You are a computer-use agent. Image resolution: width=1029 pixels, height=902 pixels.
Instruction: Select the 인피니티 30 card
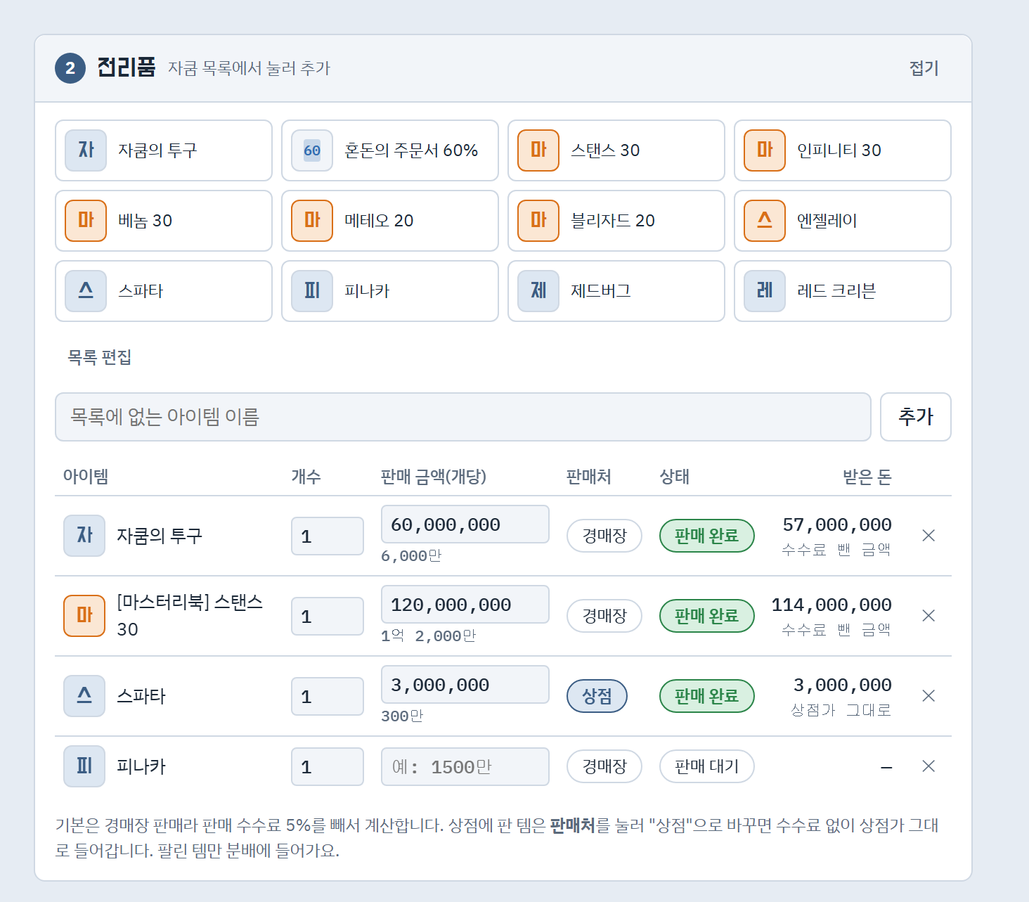click(x=843, y=150)
